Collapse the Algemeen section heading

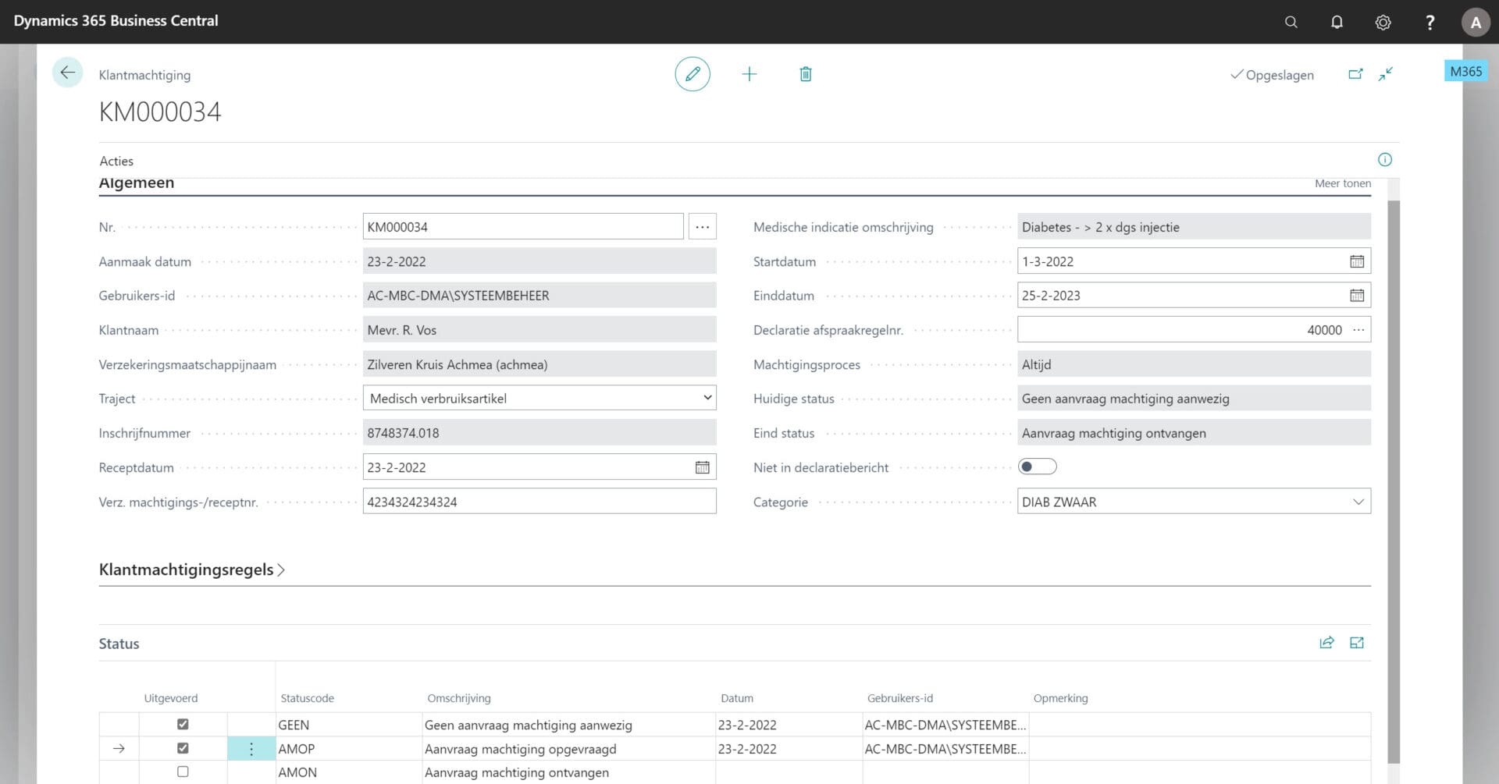(x=137, y=183)
